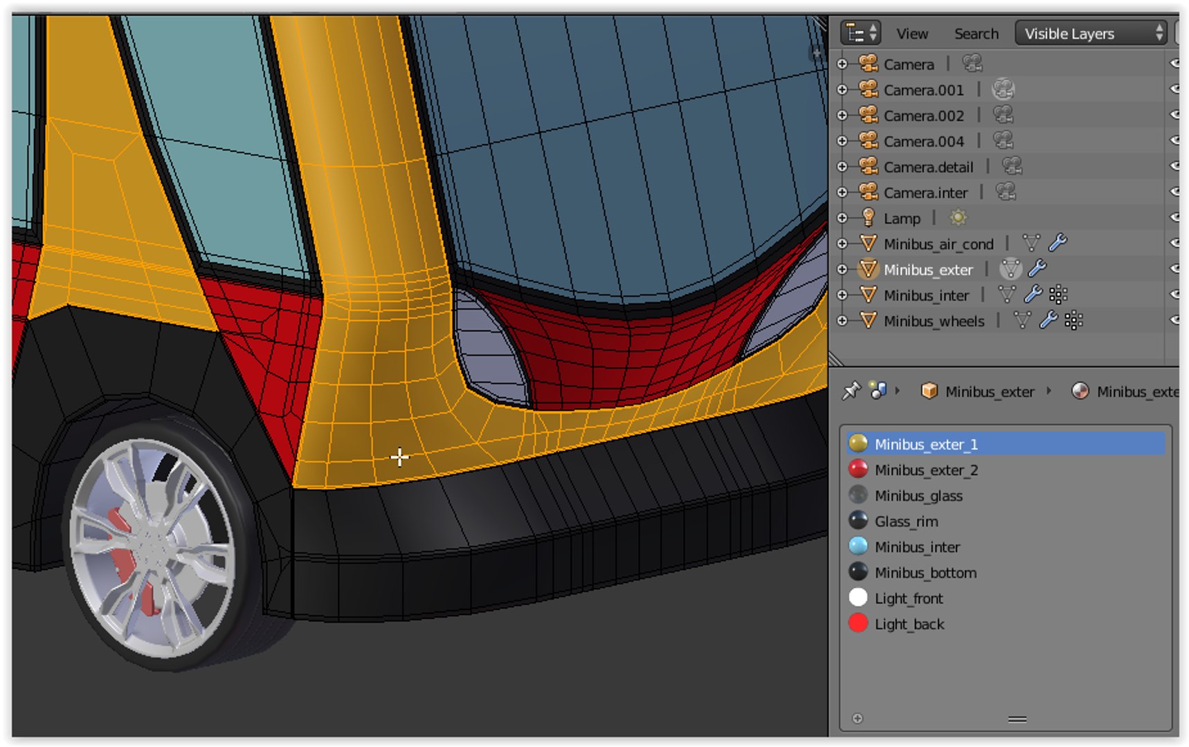Click the red Light_back material swatch
Viewport: 1189px width, 747px height.
pos(858,623)
